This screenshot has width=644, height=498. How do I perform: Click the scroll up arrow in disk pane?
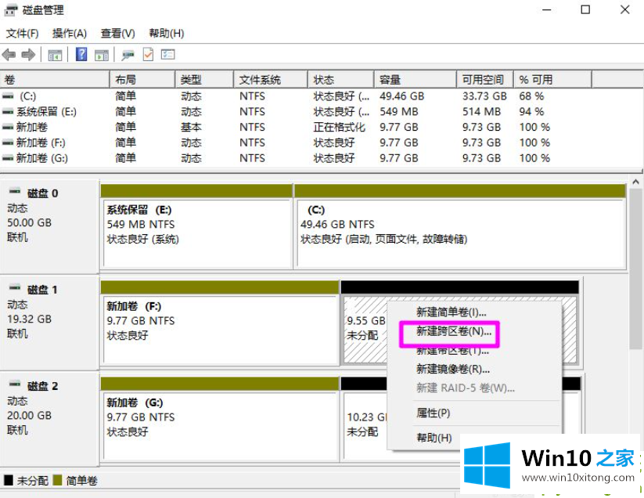[636, 182]
